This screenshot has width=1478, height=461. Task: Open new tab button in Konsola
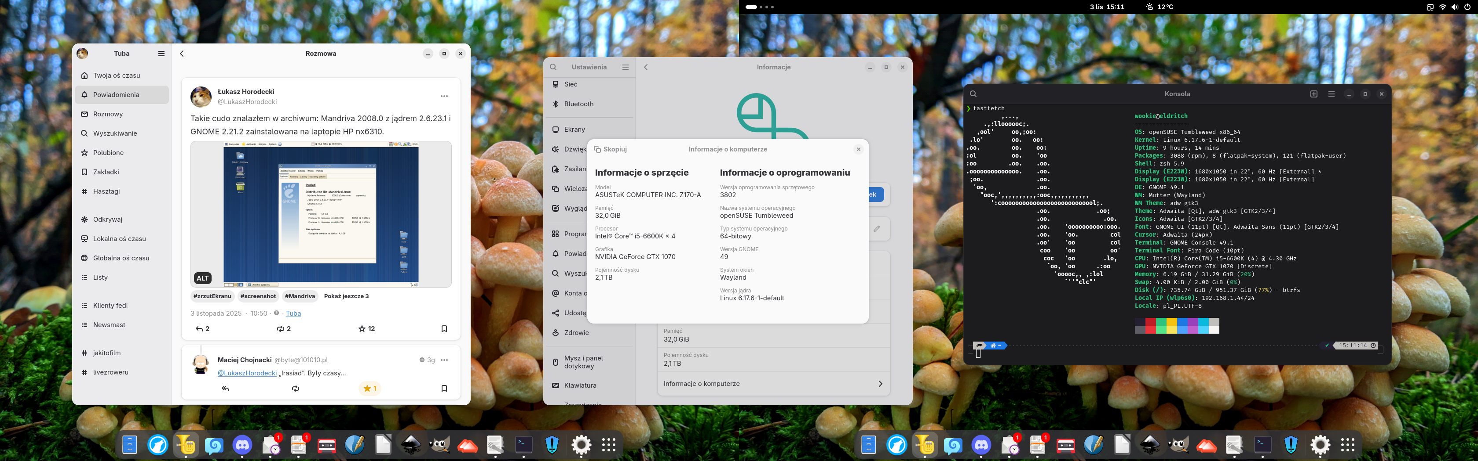click(1313, 94)
